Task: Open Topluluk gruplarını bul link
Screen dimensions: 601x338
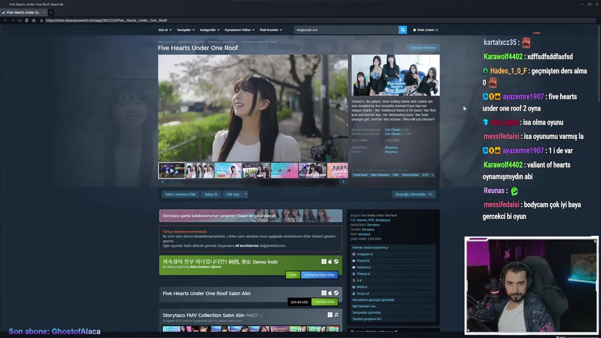Action: tap(367, 319)
